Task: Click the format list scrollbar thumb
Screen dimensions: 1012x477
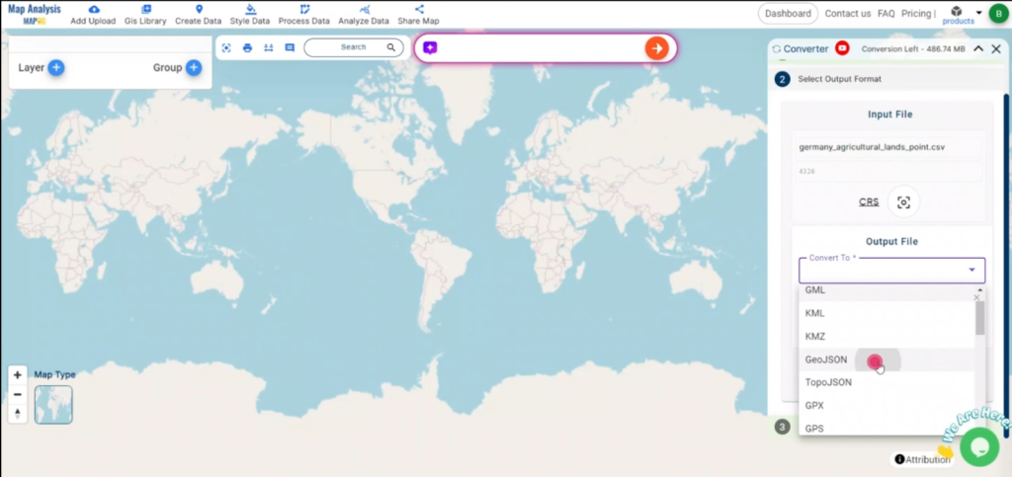Action: coord(979,318)
